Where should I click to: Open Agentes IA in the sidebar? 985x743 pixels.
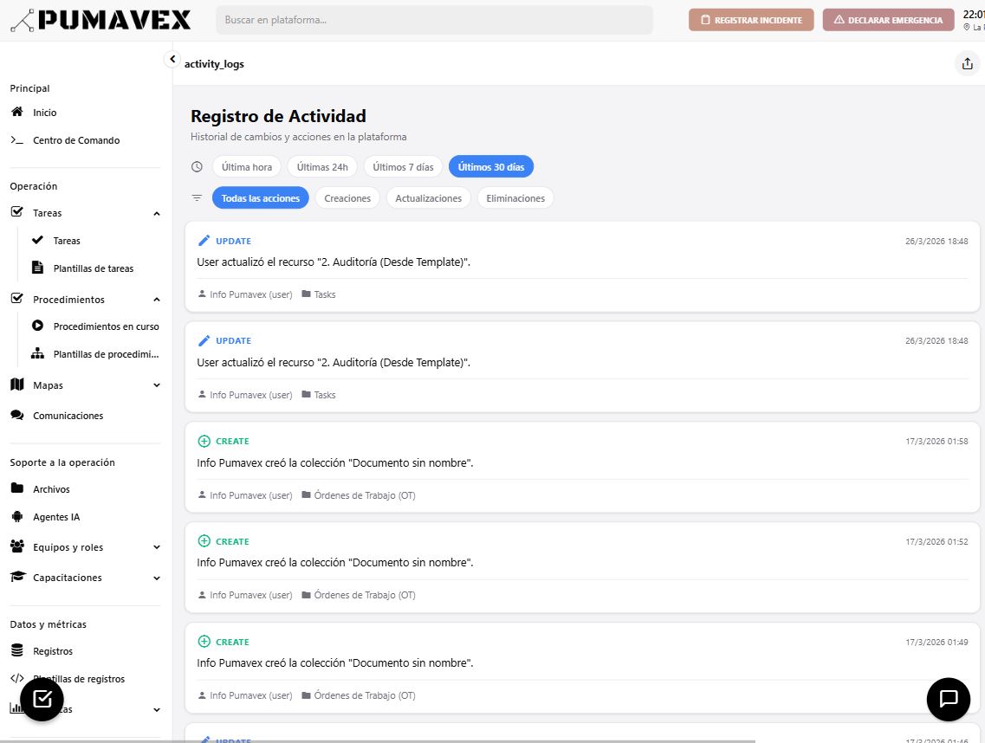coord(56,517)
